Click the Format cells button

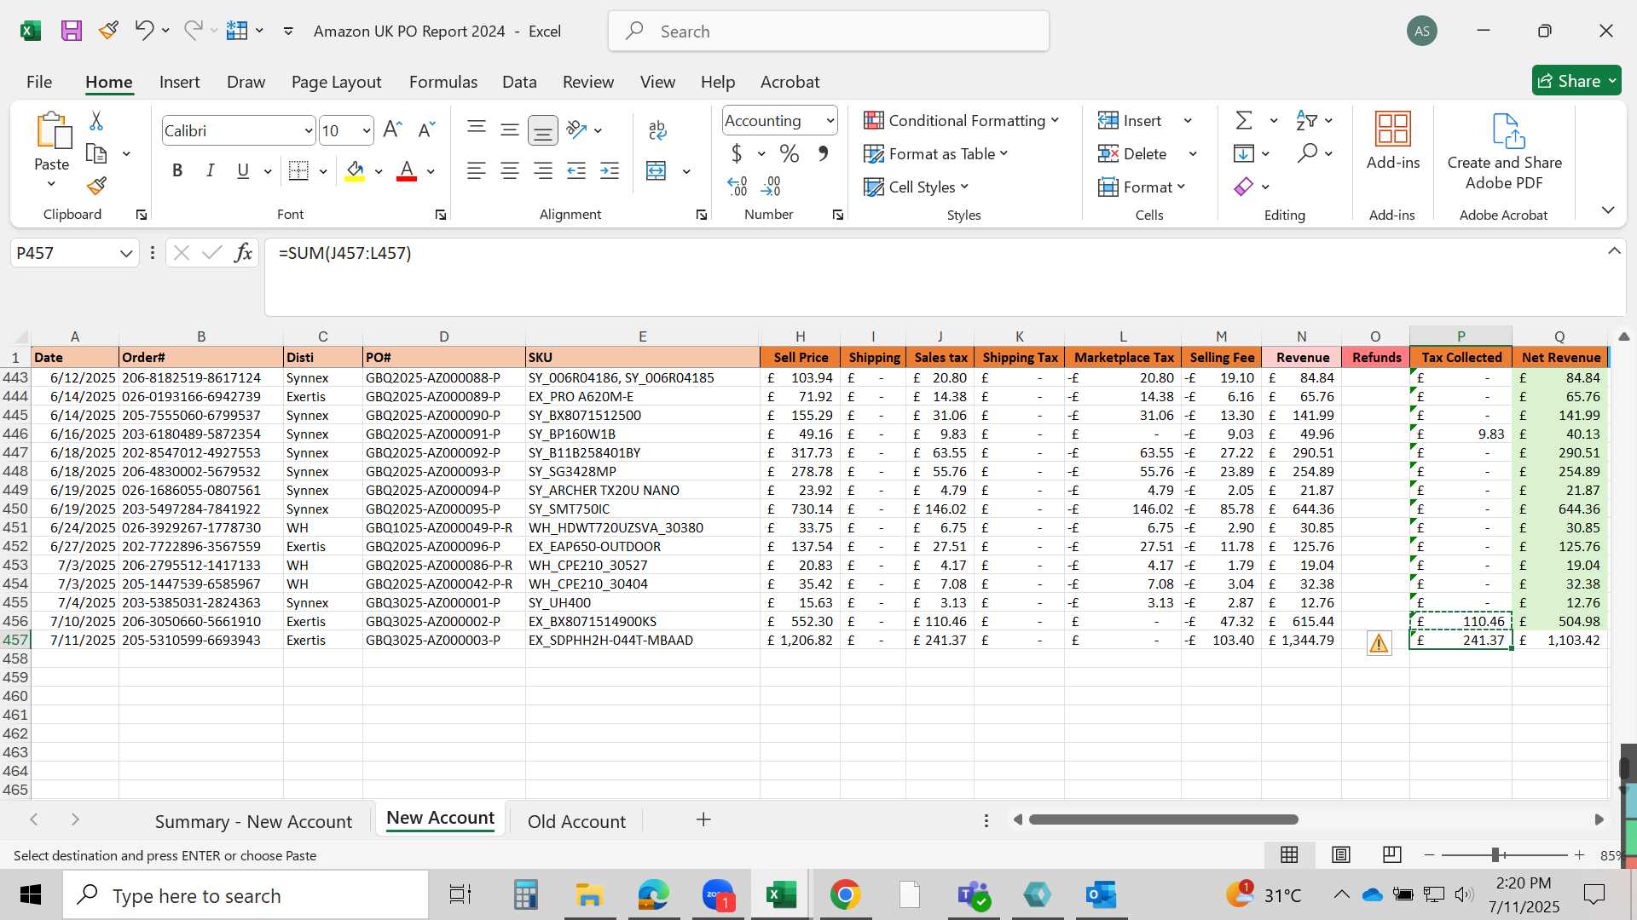click(x=1142, y=187)
